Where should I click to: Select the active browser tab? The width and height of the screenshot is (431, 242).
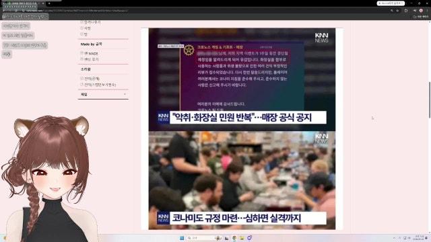(24, 3)
